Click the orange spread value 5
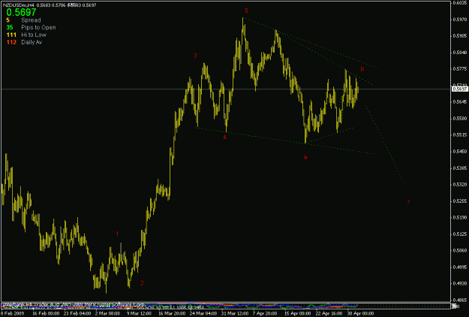The height and width of the screenshot is (317, 469). [x=8, y=20]
